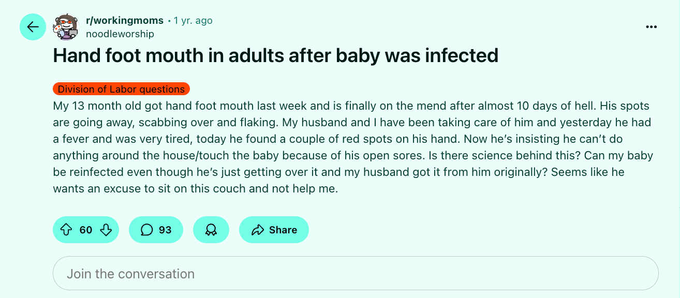Viewport: 680px width, 298px height.
Task: Click the comment bubble icon
Action: tap(147, 230)
